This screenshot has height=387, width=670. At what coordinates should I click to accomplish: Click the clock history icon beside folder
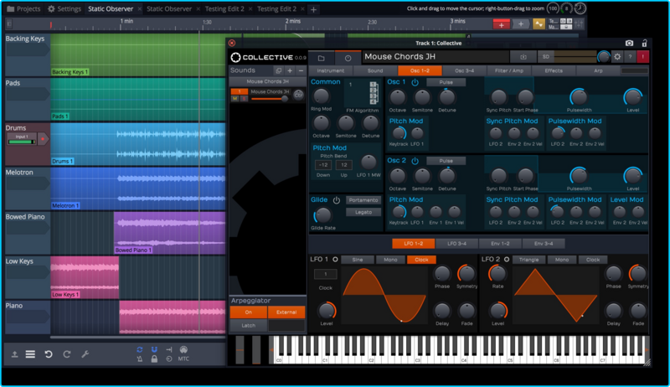(x=348, y=58)
